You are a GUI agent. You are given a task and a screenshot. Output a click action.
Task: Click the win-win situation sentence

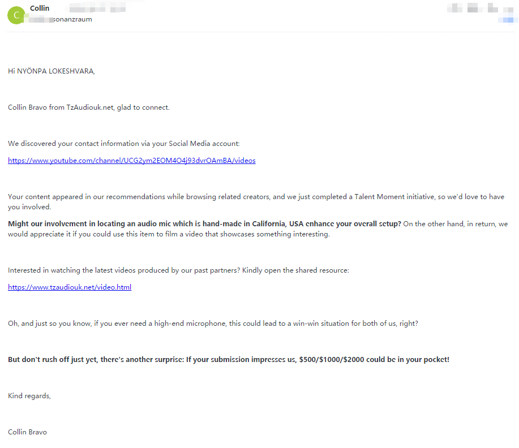pos(213,324)
